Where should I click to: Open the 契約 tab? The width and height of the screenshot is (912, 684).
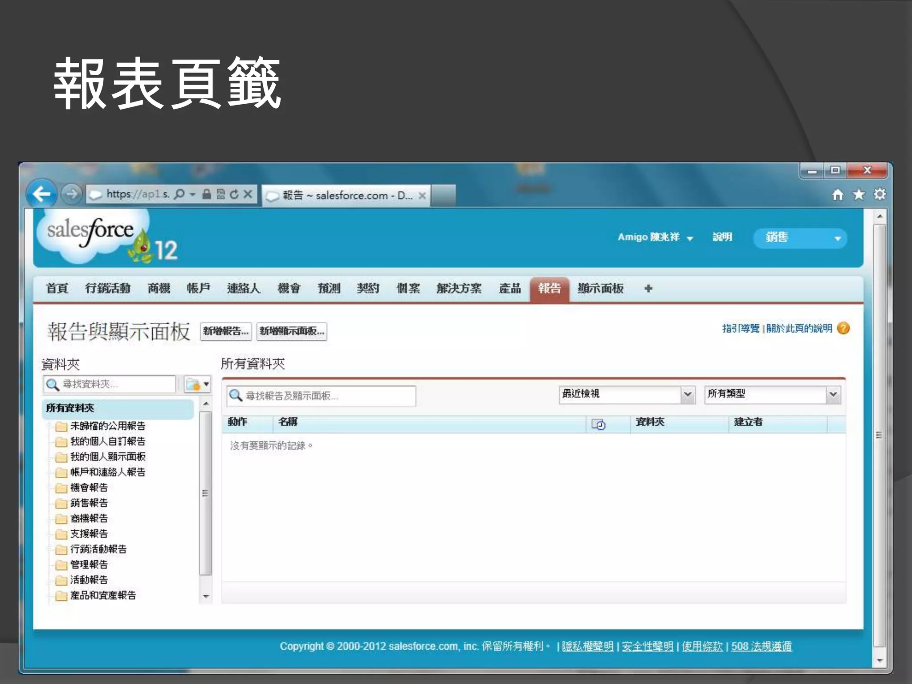click(x=368, y=288)
